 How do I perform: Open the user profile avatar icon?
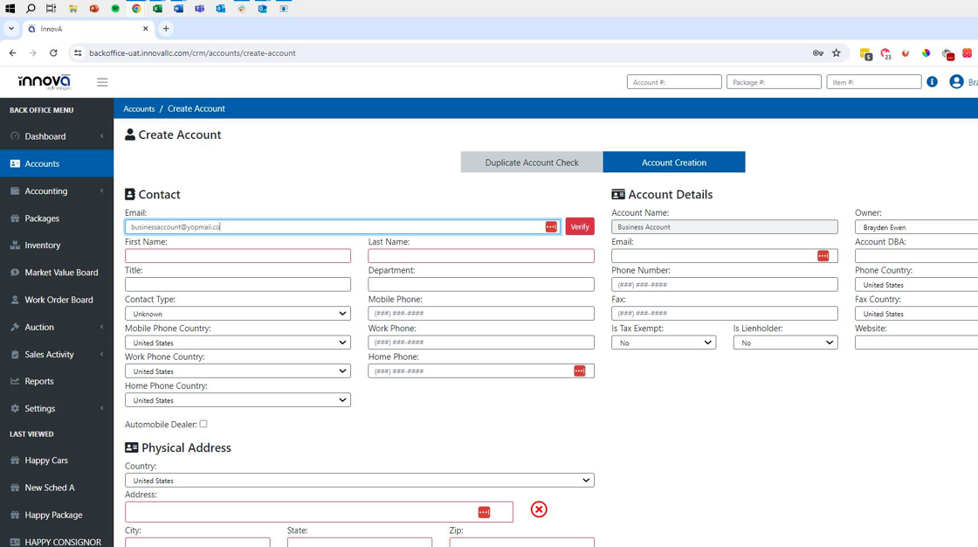coord(956,82)
